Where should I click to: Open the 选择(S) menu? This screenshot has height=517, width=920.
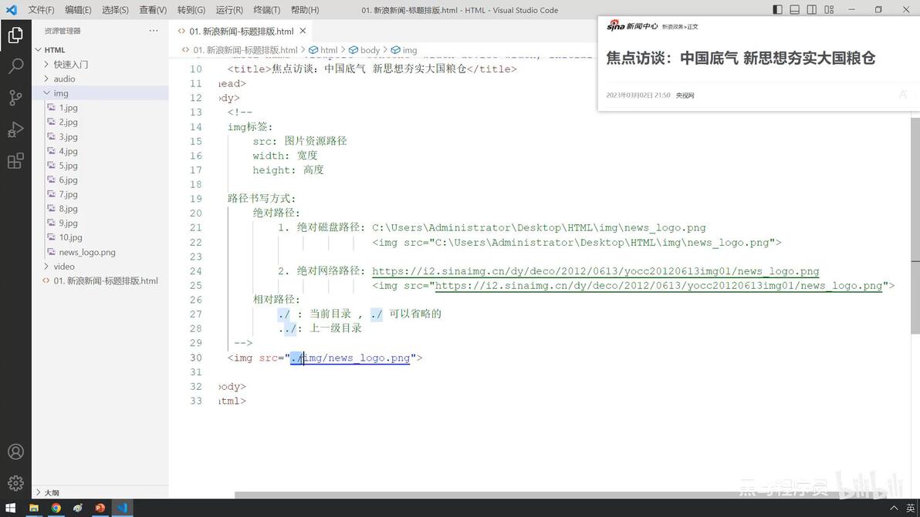pos(115,10)
